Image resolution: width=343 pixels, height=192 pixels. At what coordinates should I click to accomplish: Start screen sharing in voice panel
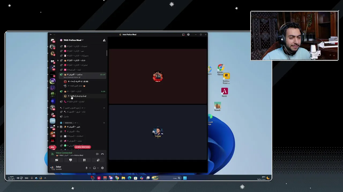click(70, 160)
